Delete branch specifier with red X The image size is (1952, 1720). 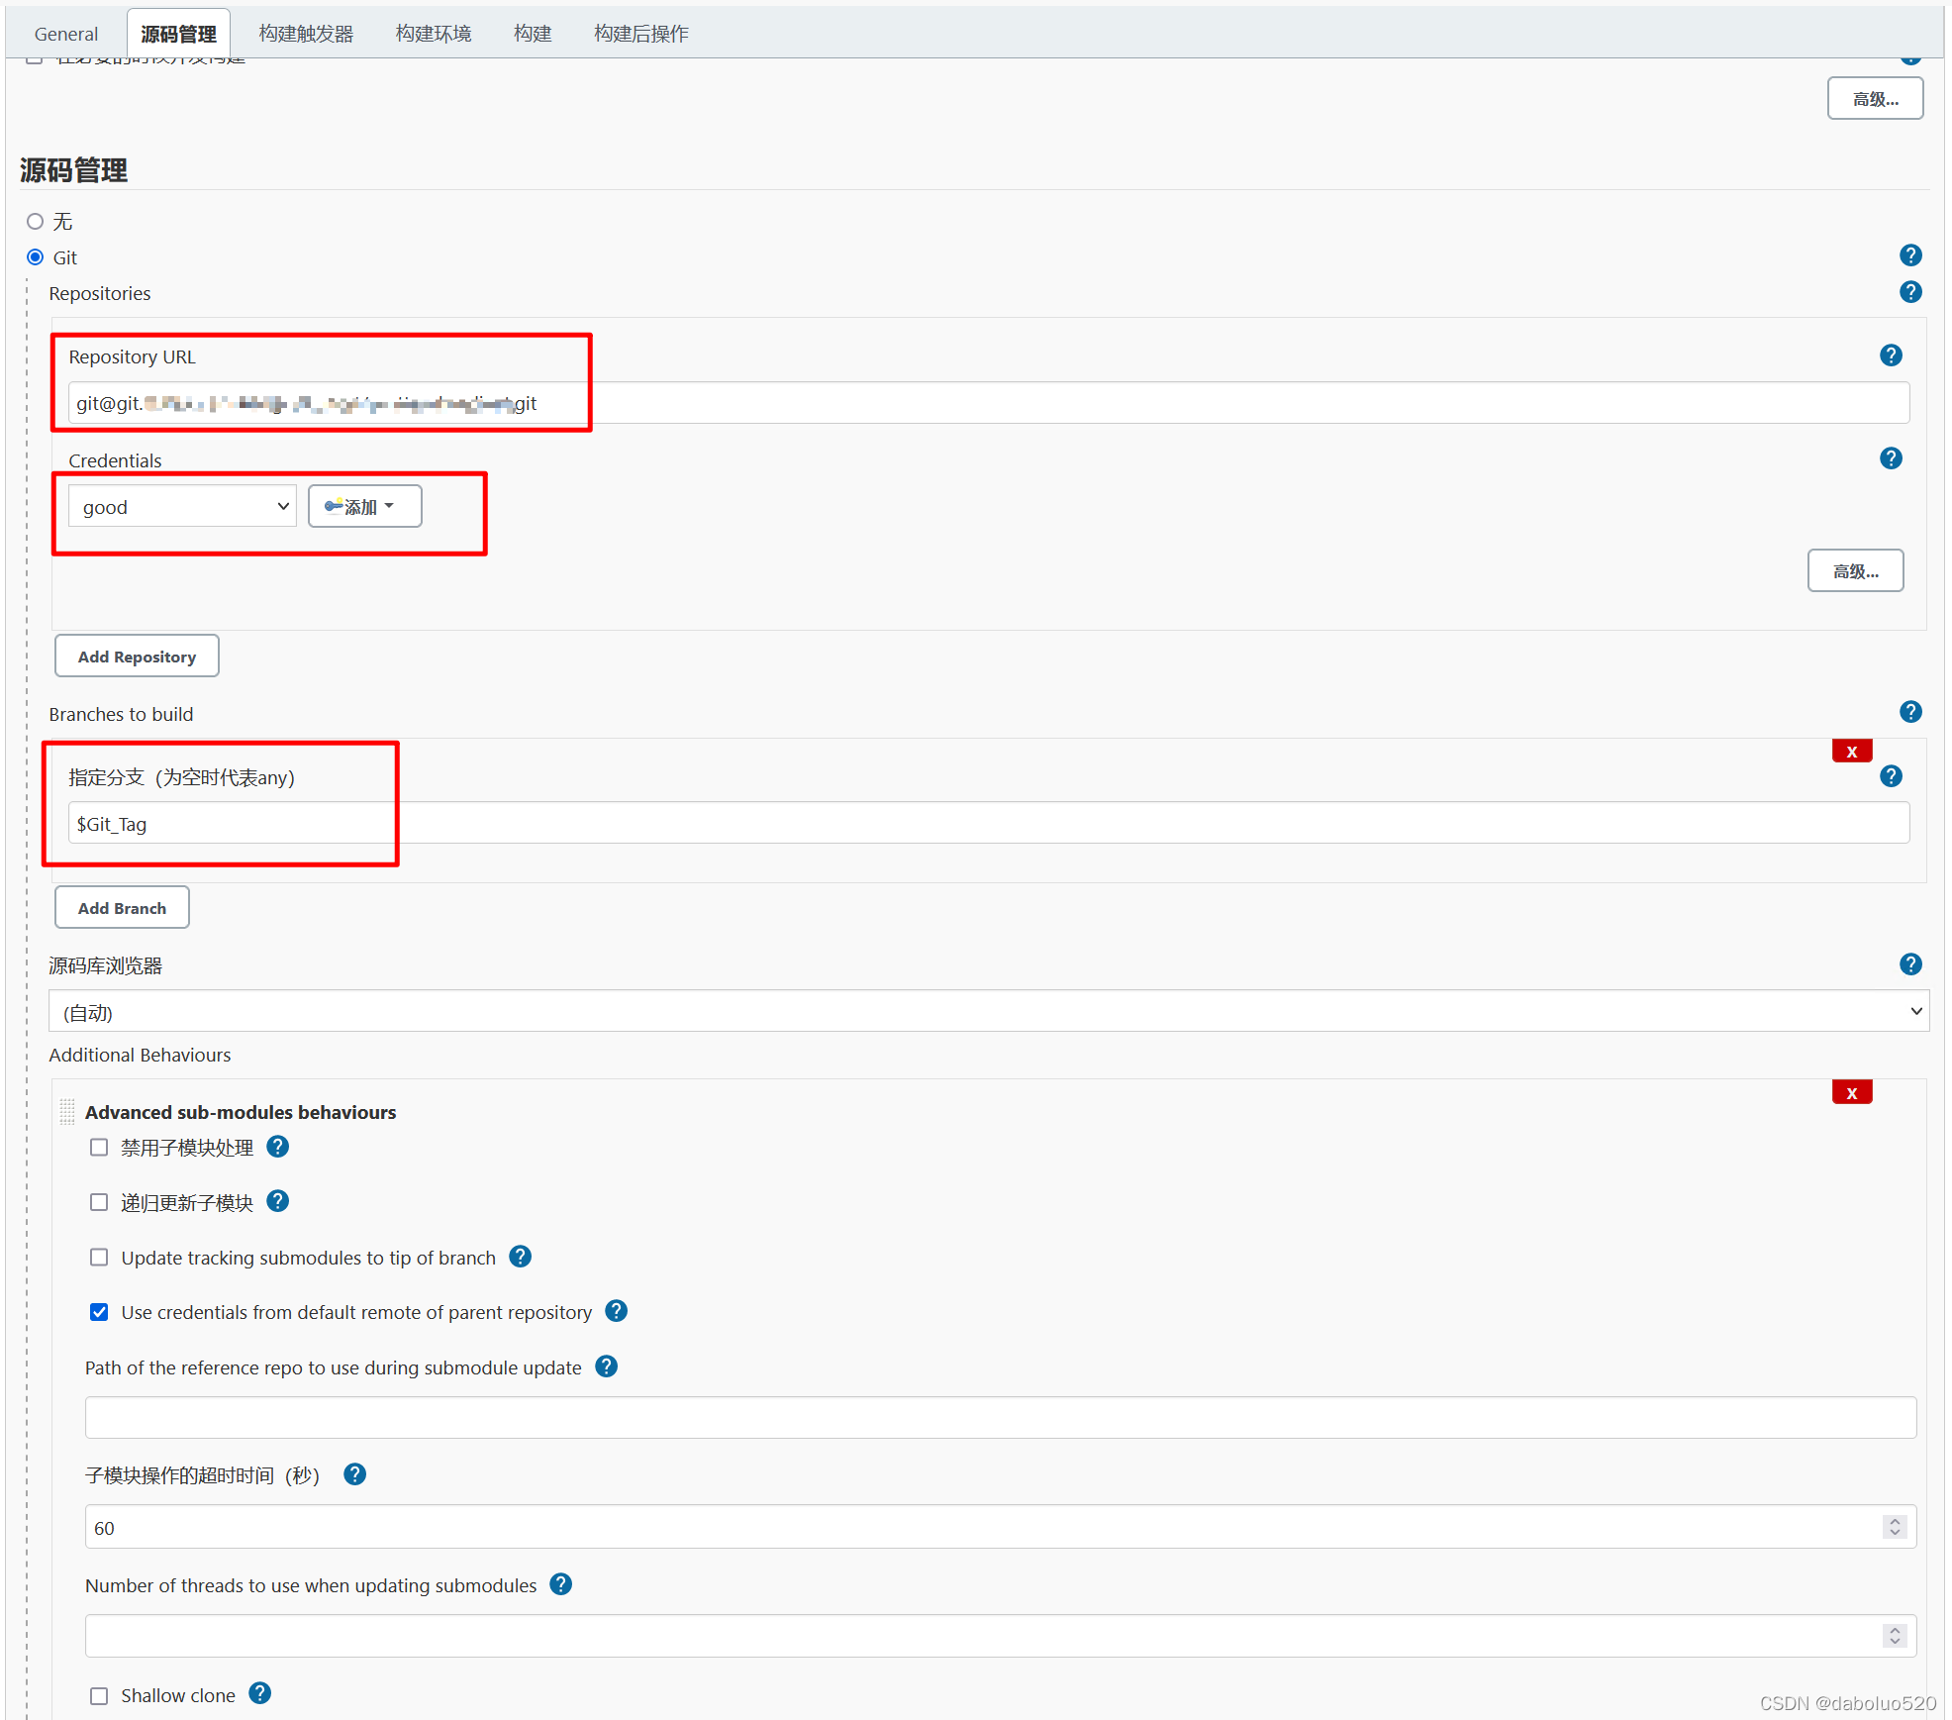1851,752
